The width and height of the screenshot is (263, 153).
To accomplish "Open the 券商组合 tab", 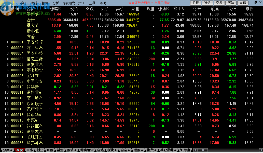I will (87, 150).
